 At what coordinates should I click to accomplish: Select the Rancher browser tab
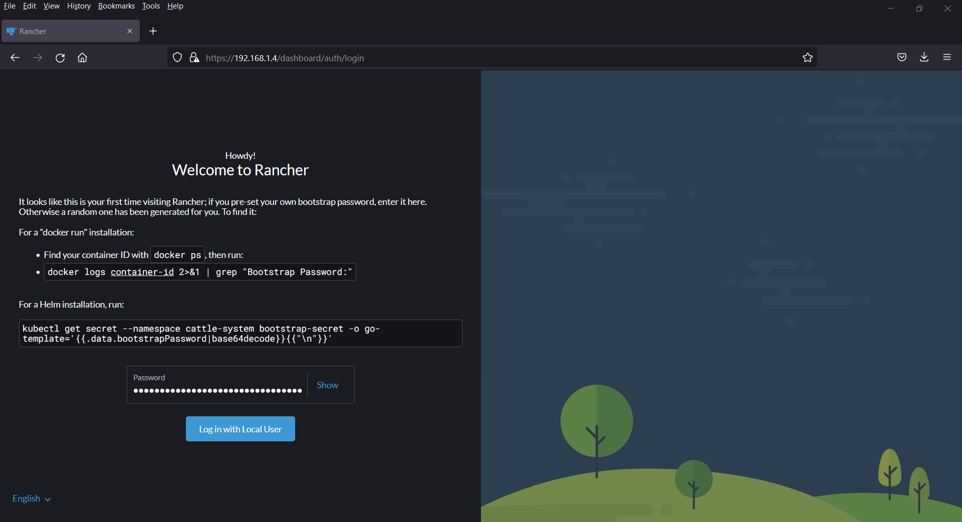point(71,31)
